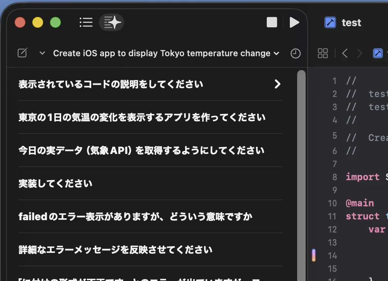Go forward in editor history
Screen dimensions: 388x281
click(360, 54)
